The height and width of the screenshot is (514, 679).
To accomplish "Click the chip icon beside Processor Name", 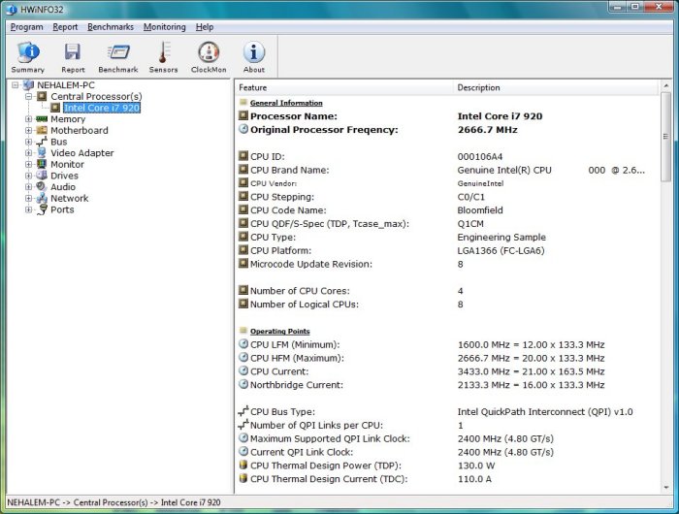I will tap(243, 115).
